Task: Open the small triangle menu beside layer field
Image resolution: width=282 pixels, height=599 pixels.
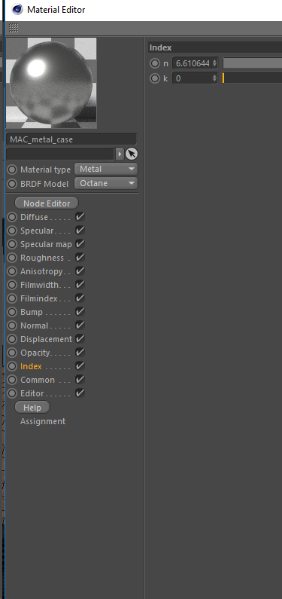Action: [120, 154]
